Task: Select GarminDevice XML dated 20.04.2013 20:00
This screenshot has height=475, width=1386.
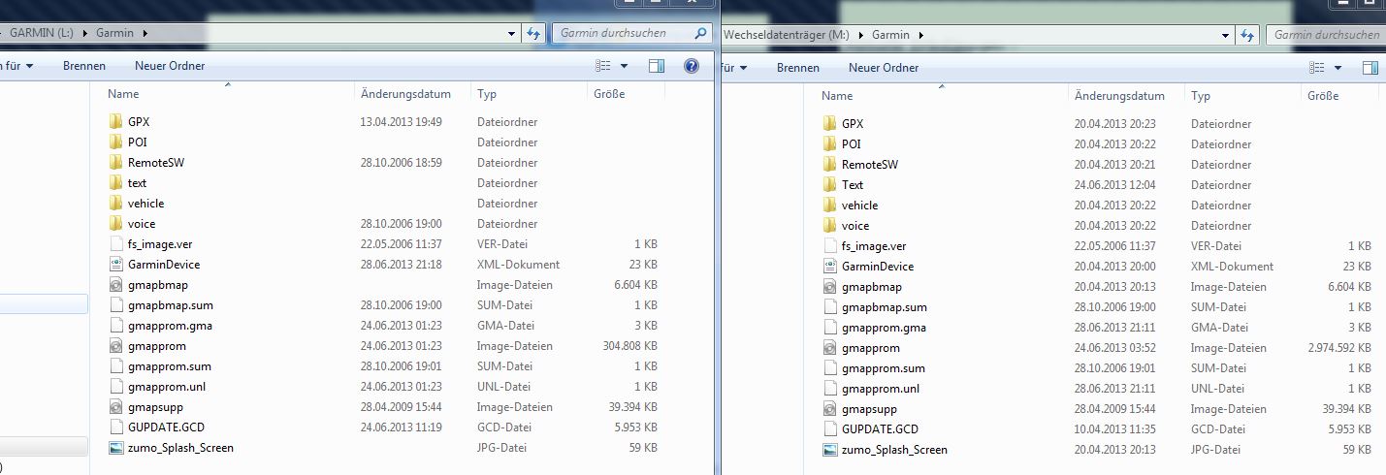Action: tap(878, 267)
